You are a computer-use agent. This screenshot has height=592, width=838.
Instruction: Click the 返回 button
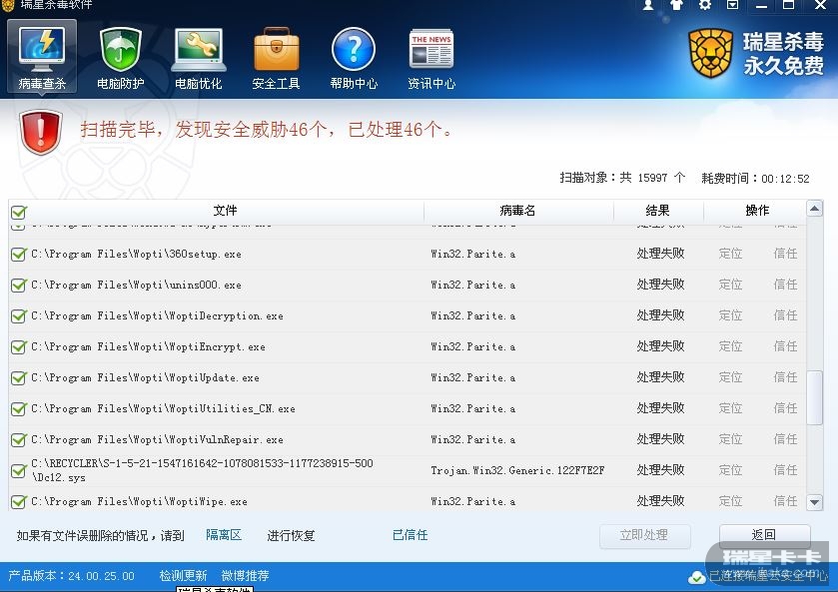pyautogui.click(x=764, y=535)
